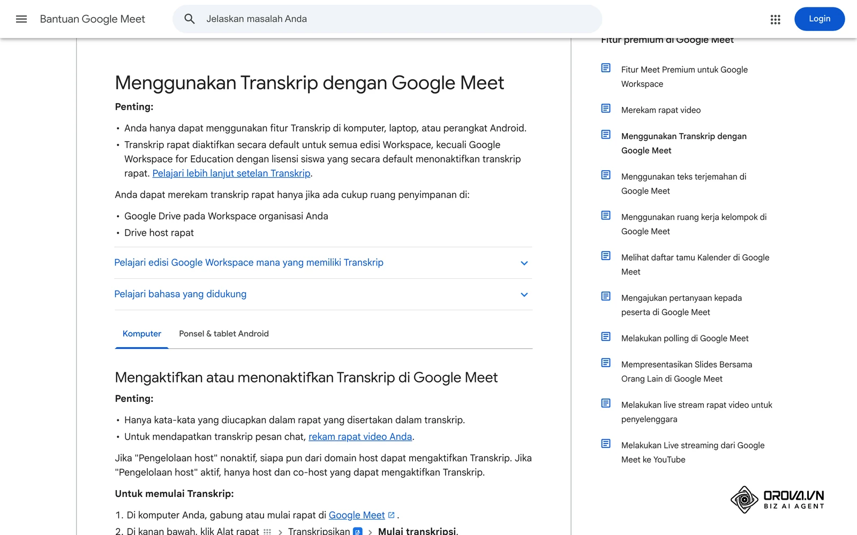Open the hamburger main menu
857x535 pixels.
tap(21, 19)
